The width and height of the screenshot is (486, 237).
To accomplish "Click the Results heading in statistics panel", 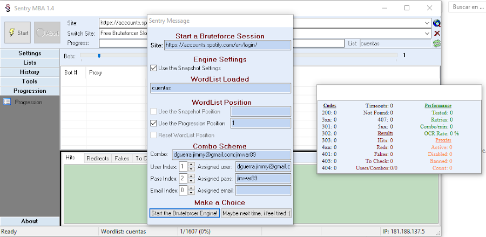I will pos(385,133).
